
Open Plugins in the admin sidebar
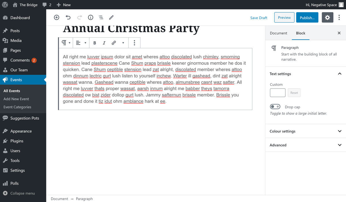[x=17, y=141]
